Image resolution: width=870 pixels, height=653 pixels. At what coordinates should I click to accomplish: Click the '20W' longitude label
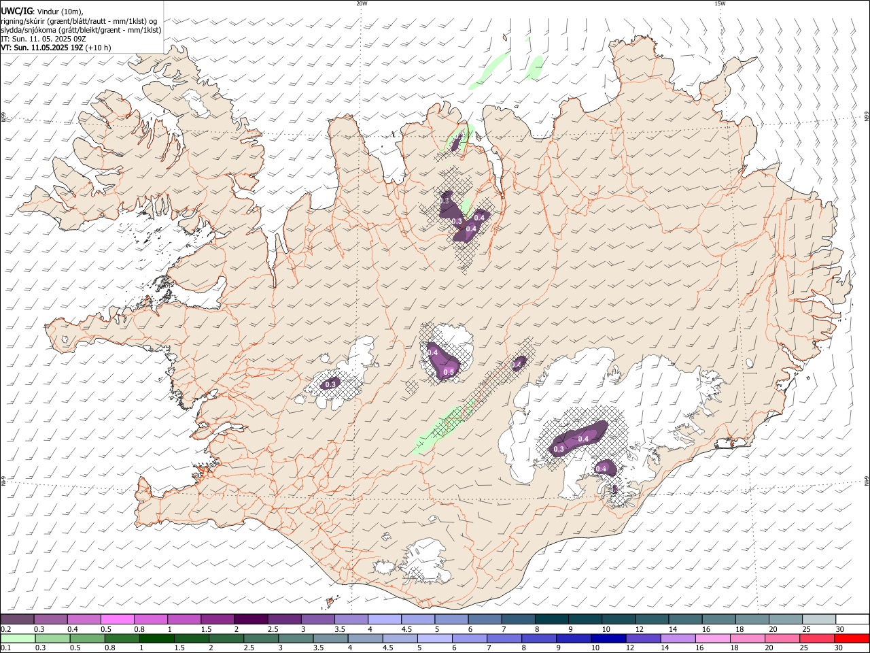[x=362, y=3]
